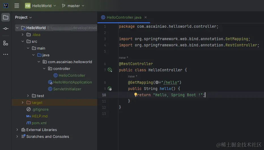This screenshot has width=264, height=150.
Task: Expand External Libraries node
Action: coord(17,130)
